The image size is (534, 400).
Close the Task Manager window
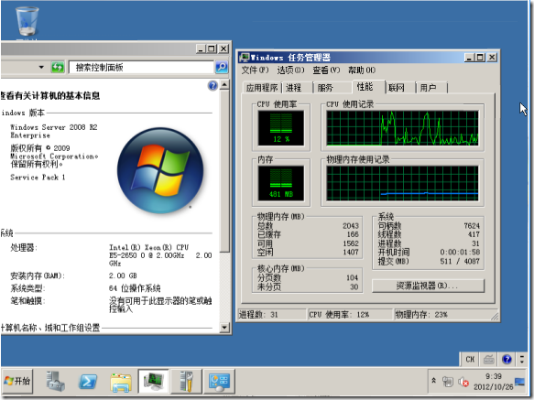click(492, 58)
